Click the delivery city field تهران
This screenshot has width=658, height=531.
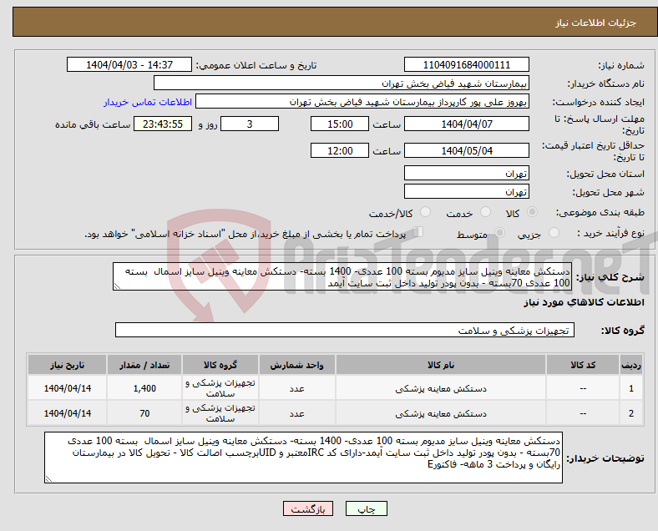coord(466,192)
